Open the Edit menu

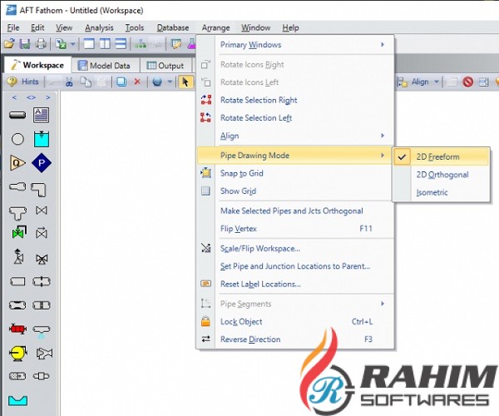pos(37,27)
